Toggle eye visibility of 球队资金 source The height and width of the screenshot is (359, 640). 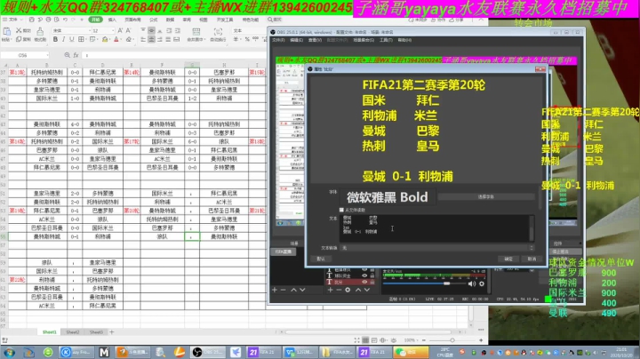coord(364,275)
